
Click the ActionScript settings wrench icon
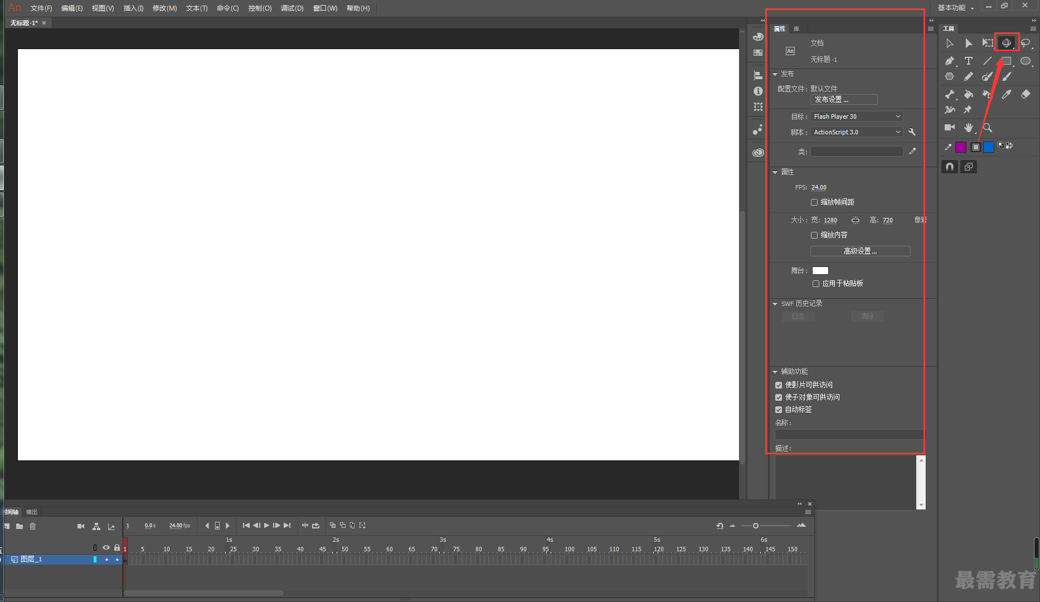(x=912, y=132)
